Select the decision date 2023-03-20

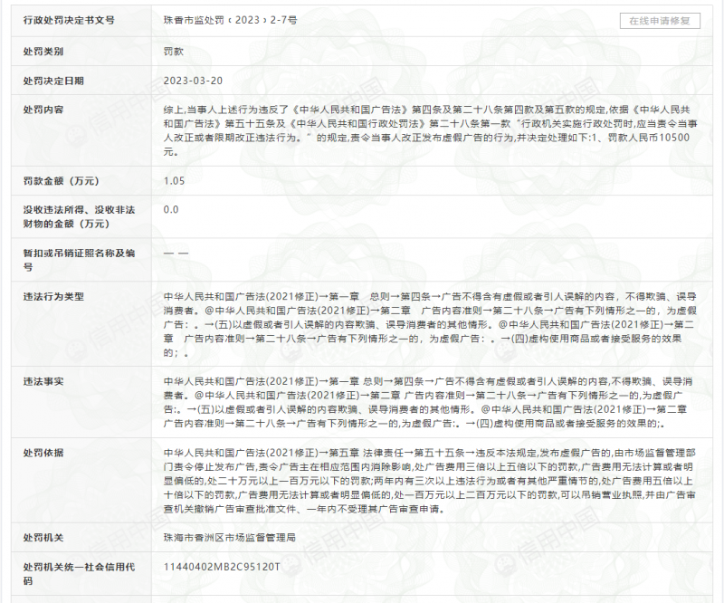[193, 81]
